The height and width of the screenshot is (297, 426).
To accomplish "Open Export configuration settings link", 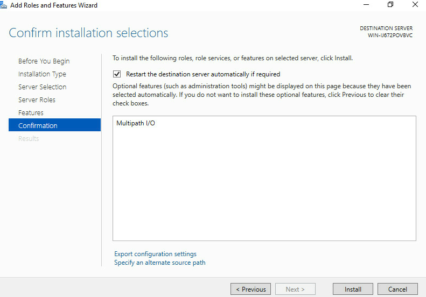I will click(155, 254).
